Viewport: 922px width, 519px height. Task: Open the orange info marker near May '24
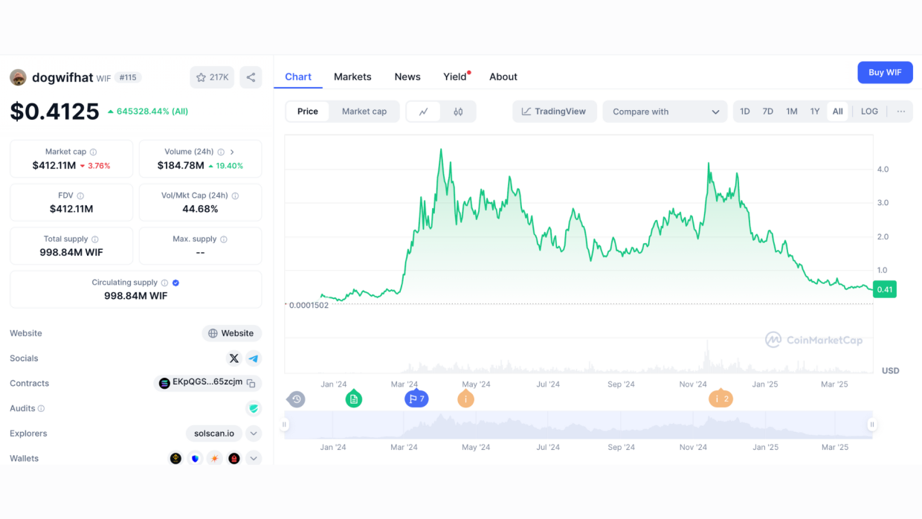465,399
